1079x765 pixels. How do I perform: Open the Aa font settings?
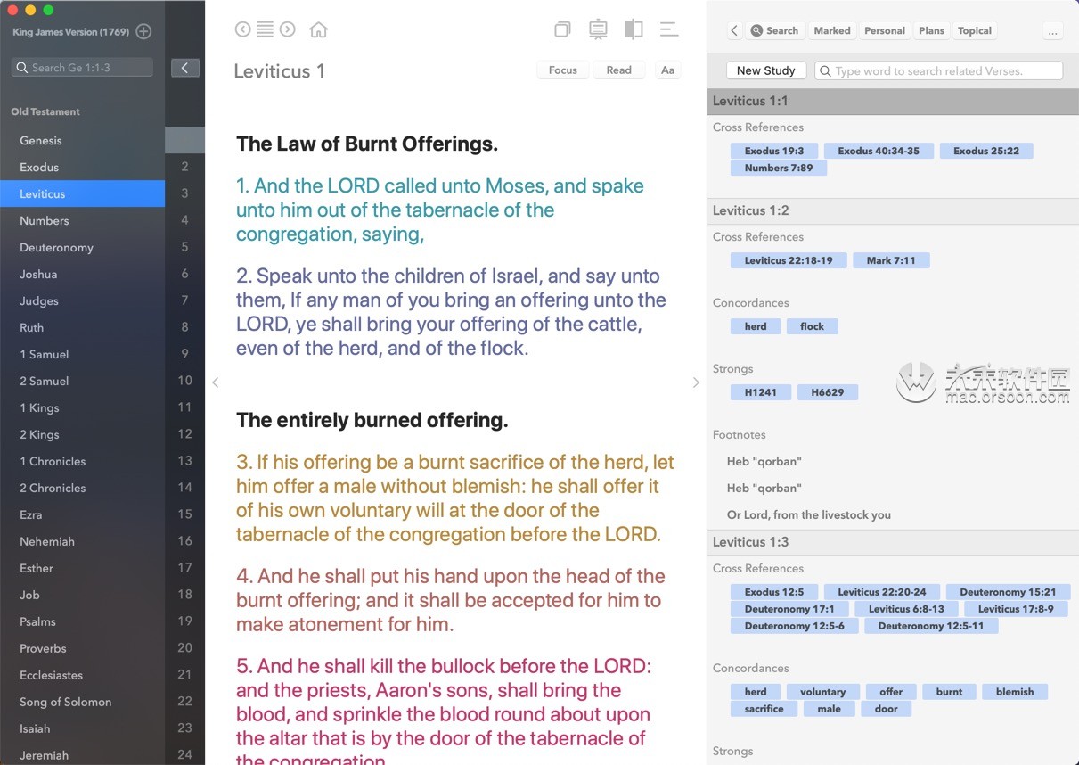(667, 70)
